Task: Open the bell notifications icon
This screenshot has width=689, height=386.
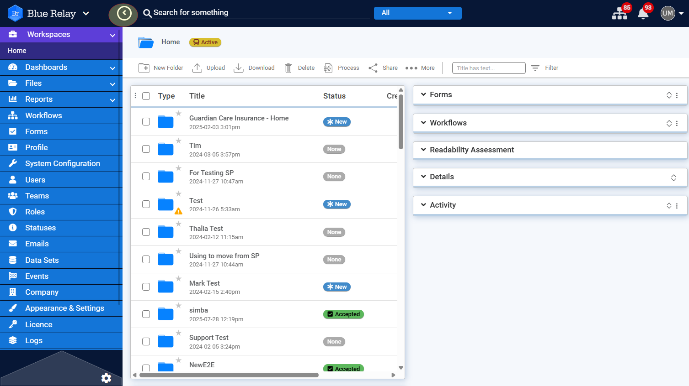Action: click(643, 14)
